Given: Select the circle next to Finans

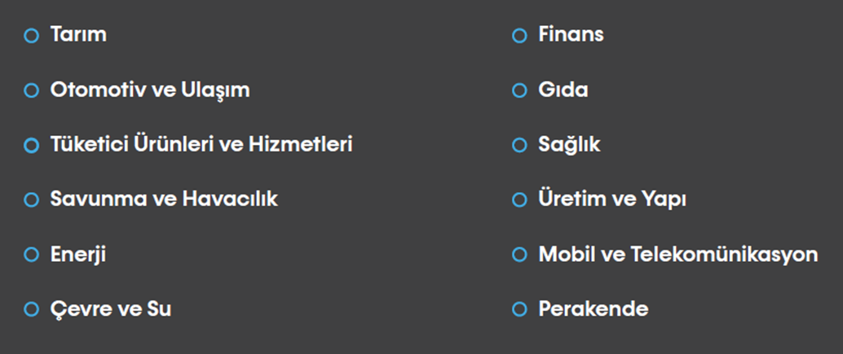Looking at the screenshot, I should 519,36.
